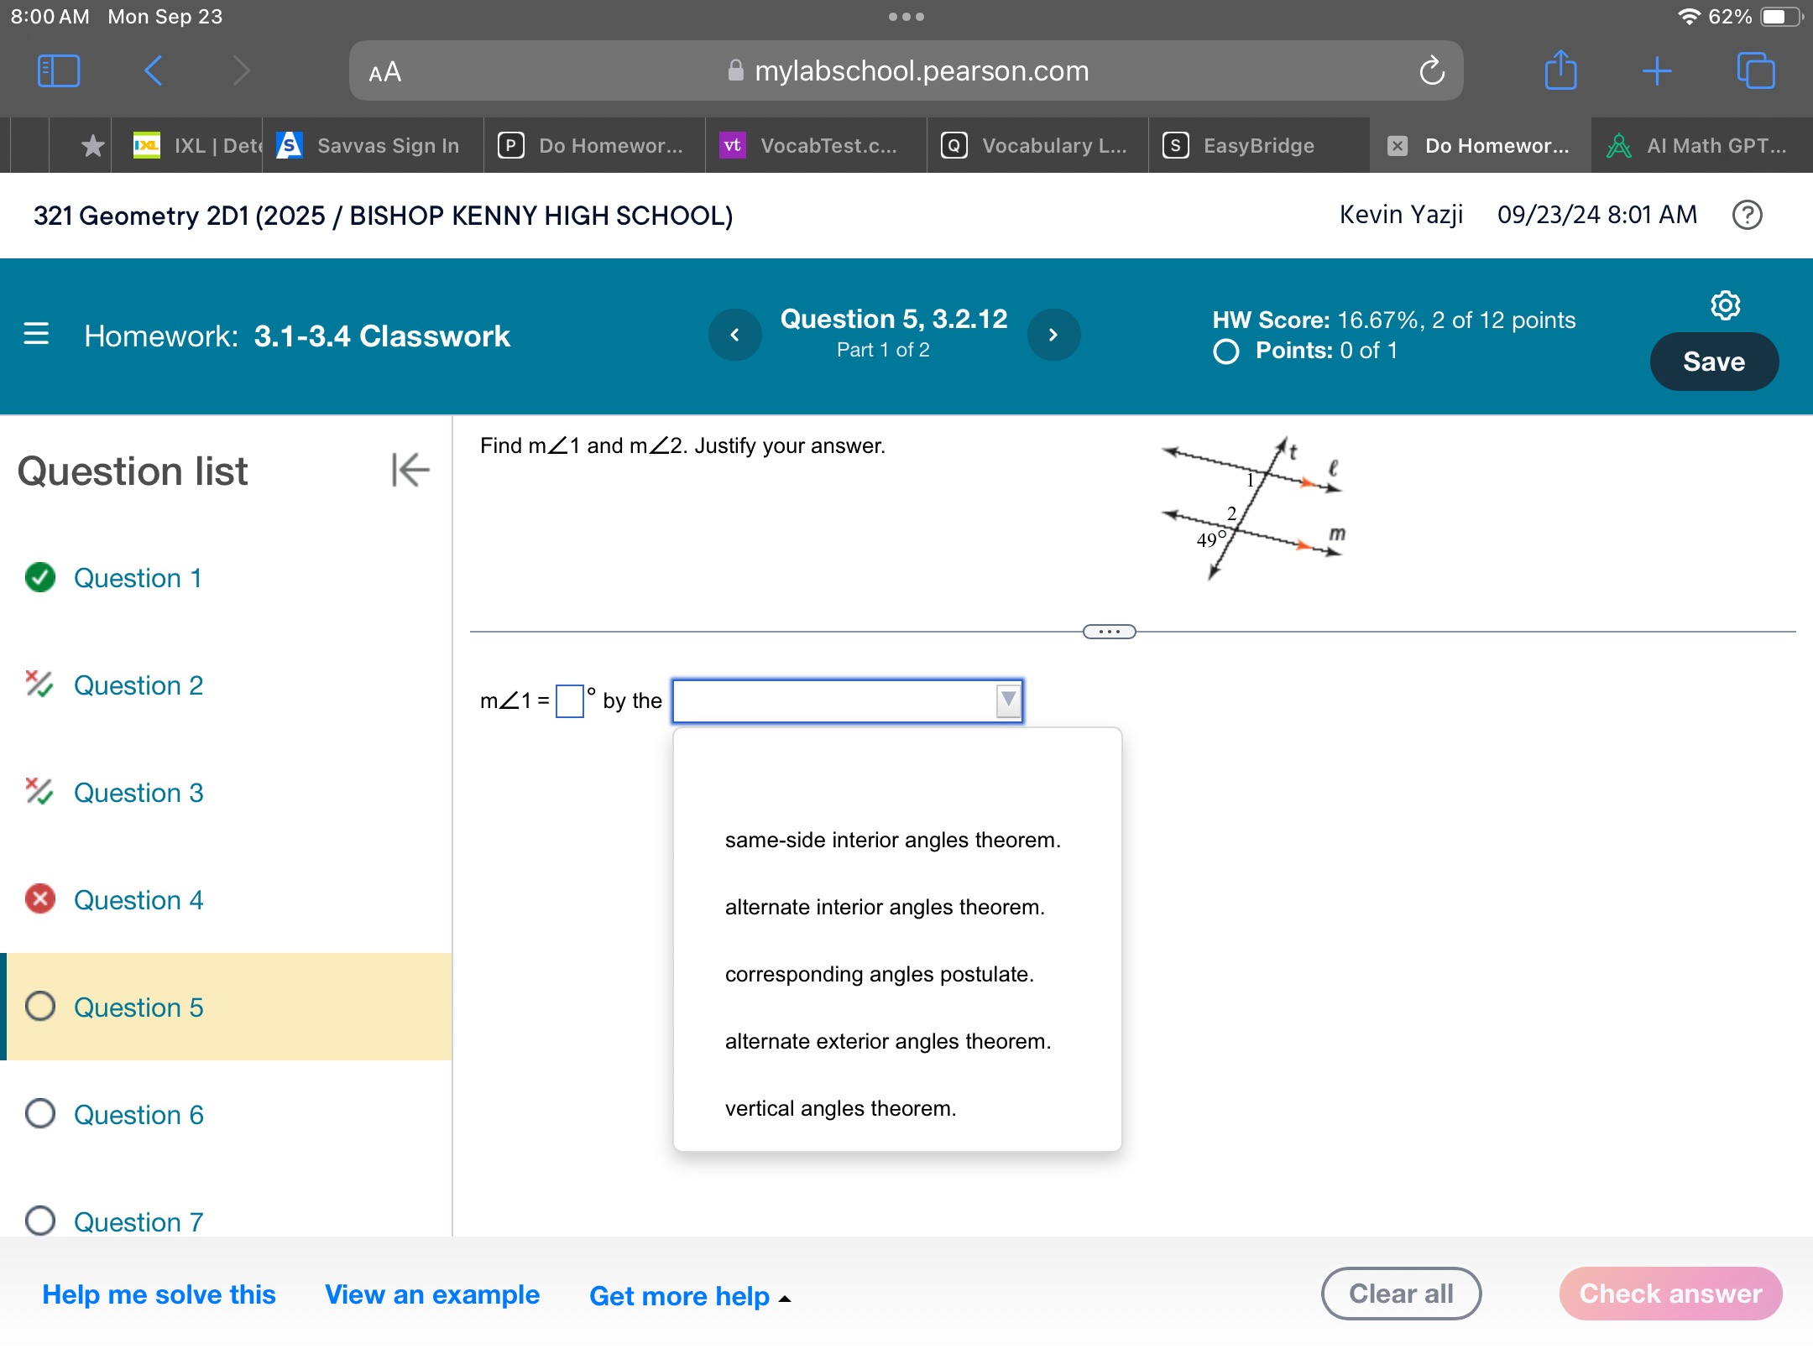Click Question 7 empty status circle
This screenshot has width=1813, height=1359.
40,1221
